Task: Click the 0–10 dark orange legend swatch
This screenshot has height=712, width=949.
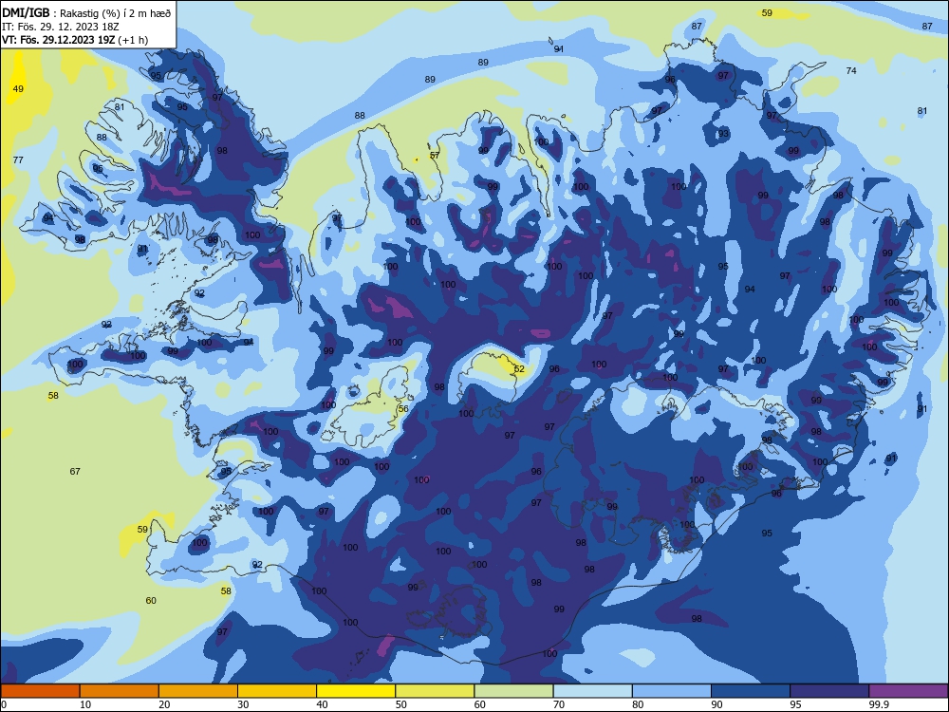Action: pos(40,691)
